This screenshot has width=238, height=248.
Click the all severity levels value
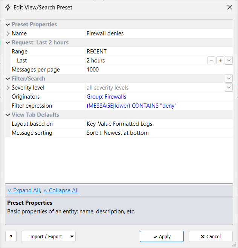[107, 88]
